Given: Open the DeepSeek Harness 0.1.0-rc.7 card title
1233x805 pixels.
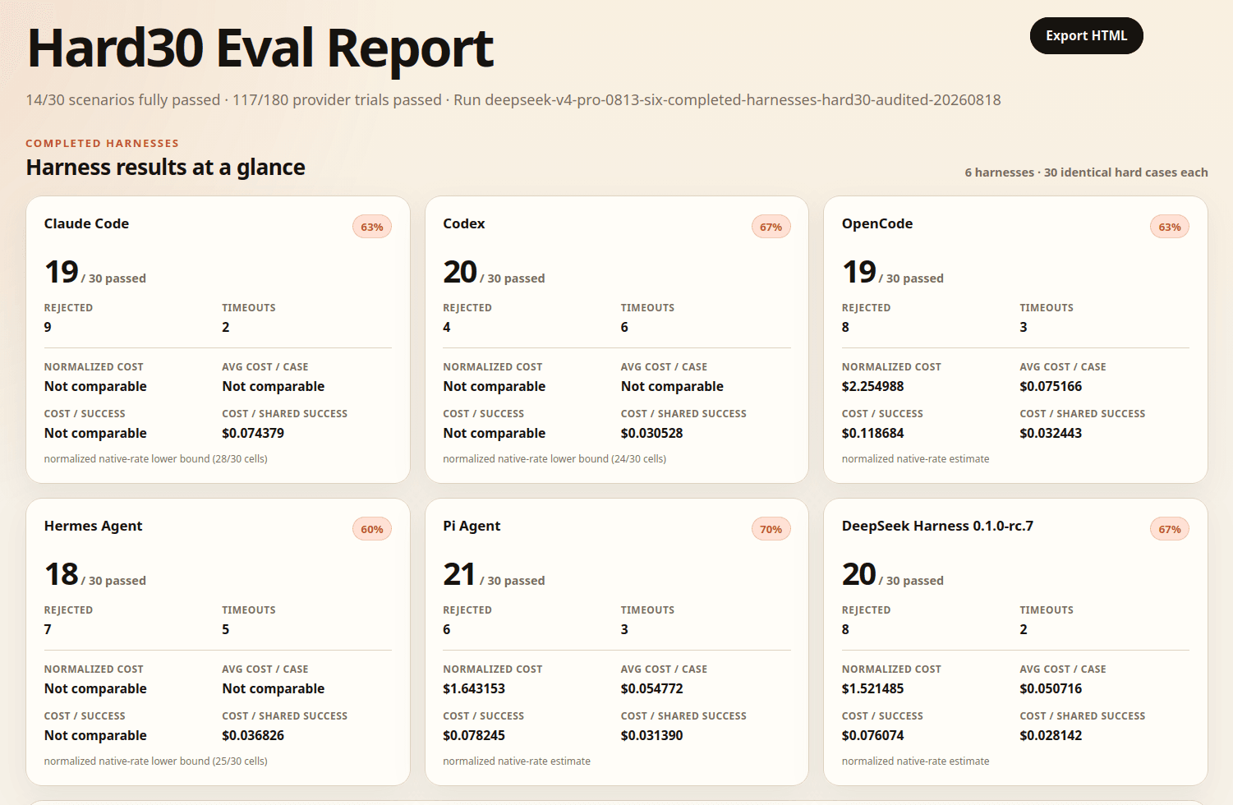Looking at the screenshot, I should [x=937, y=526].
